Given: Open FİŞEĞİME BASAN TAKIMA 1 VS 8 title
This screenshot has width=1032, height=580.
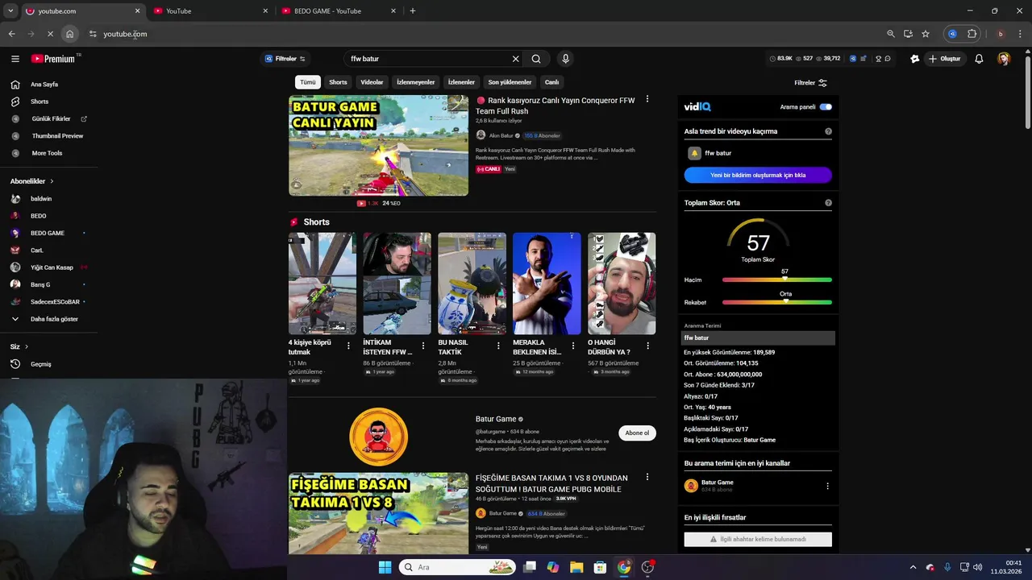Looking at the screenshot, I should coord(551,483).
